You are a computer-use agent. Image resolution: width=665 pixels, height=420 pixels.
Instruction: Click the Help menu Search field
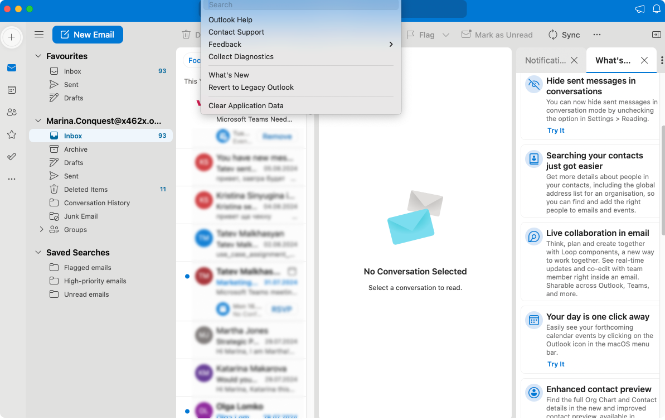click(x=300, y=5)
